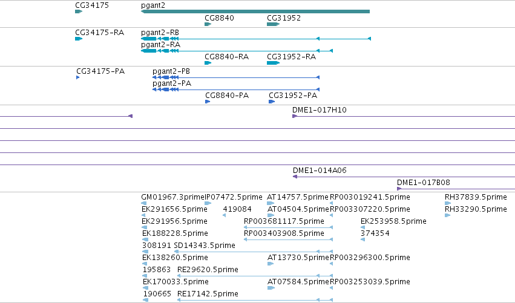The width and height of the screenshot is (515, 303).
Task: Open EST AT14757.5prime
Action: coord(298,197)
